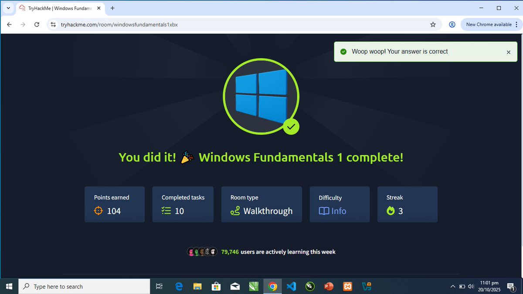This screenshot has width=523, height=294.
Task: Click the Completed tasks checklist icon
Action: pyautogui.click(x=166, y=211)
